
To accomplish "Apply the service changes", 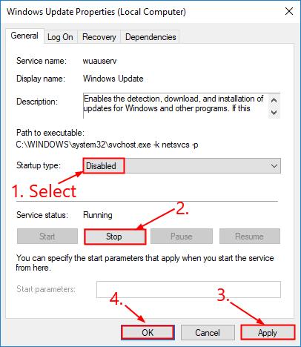I will (268, 333).
